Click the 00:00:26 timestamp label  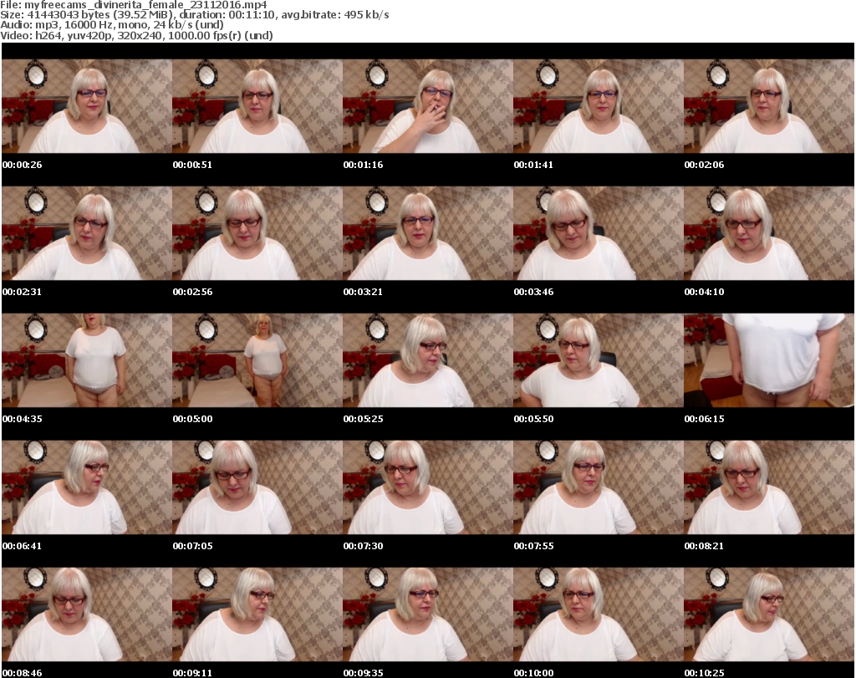click(x=22, y=165)
